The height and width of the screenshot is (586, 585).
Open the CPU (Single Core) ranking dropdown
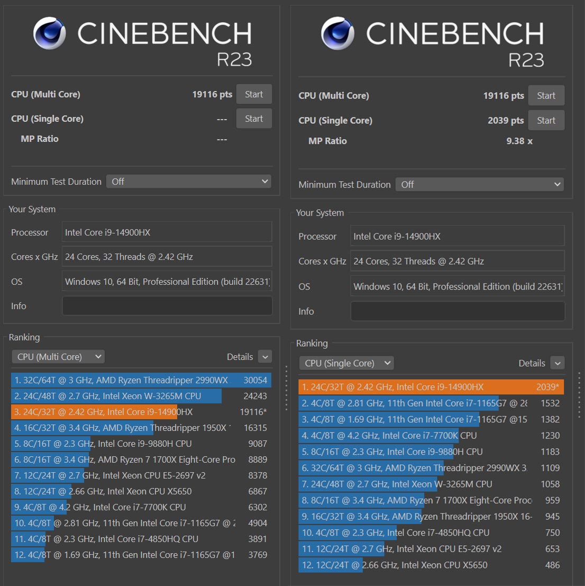point(346,363)
